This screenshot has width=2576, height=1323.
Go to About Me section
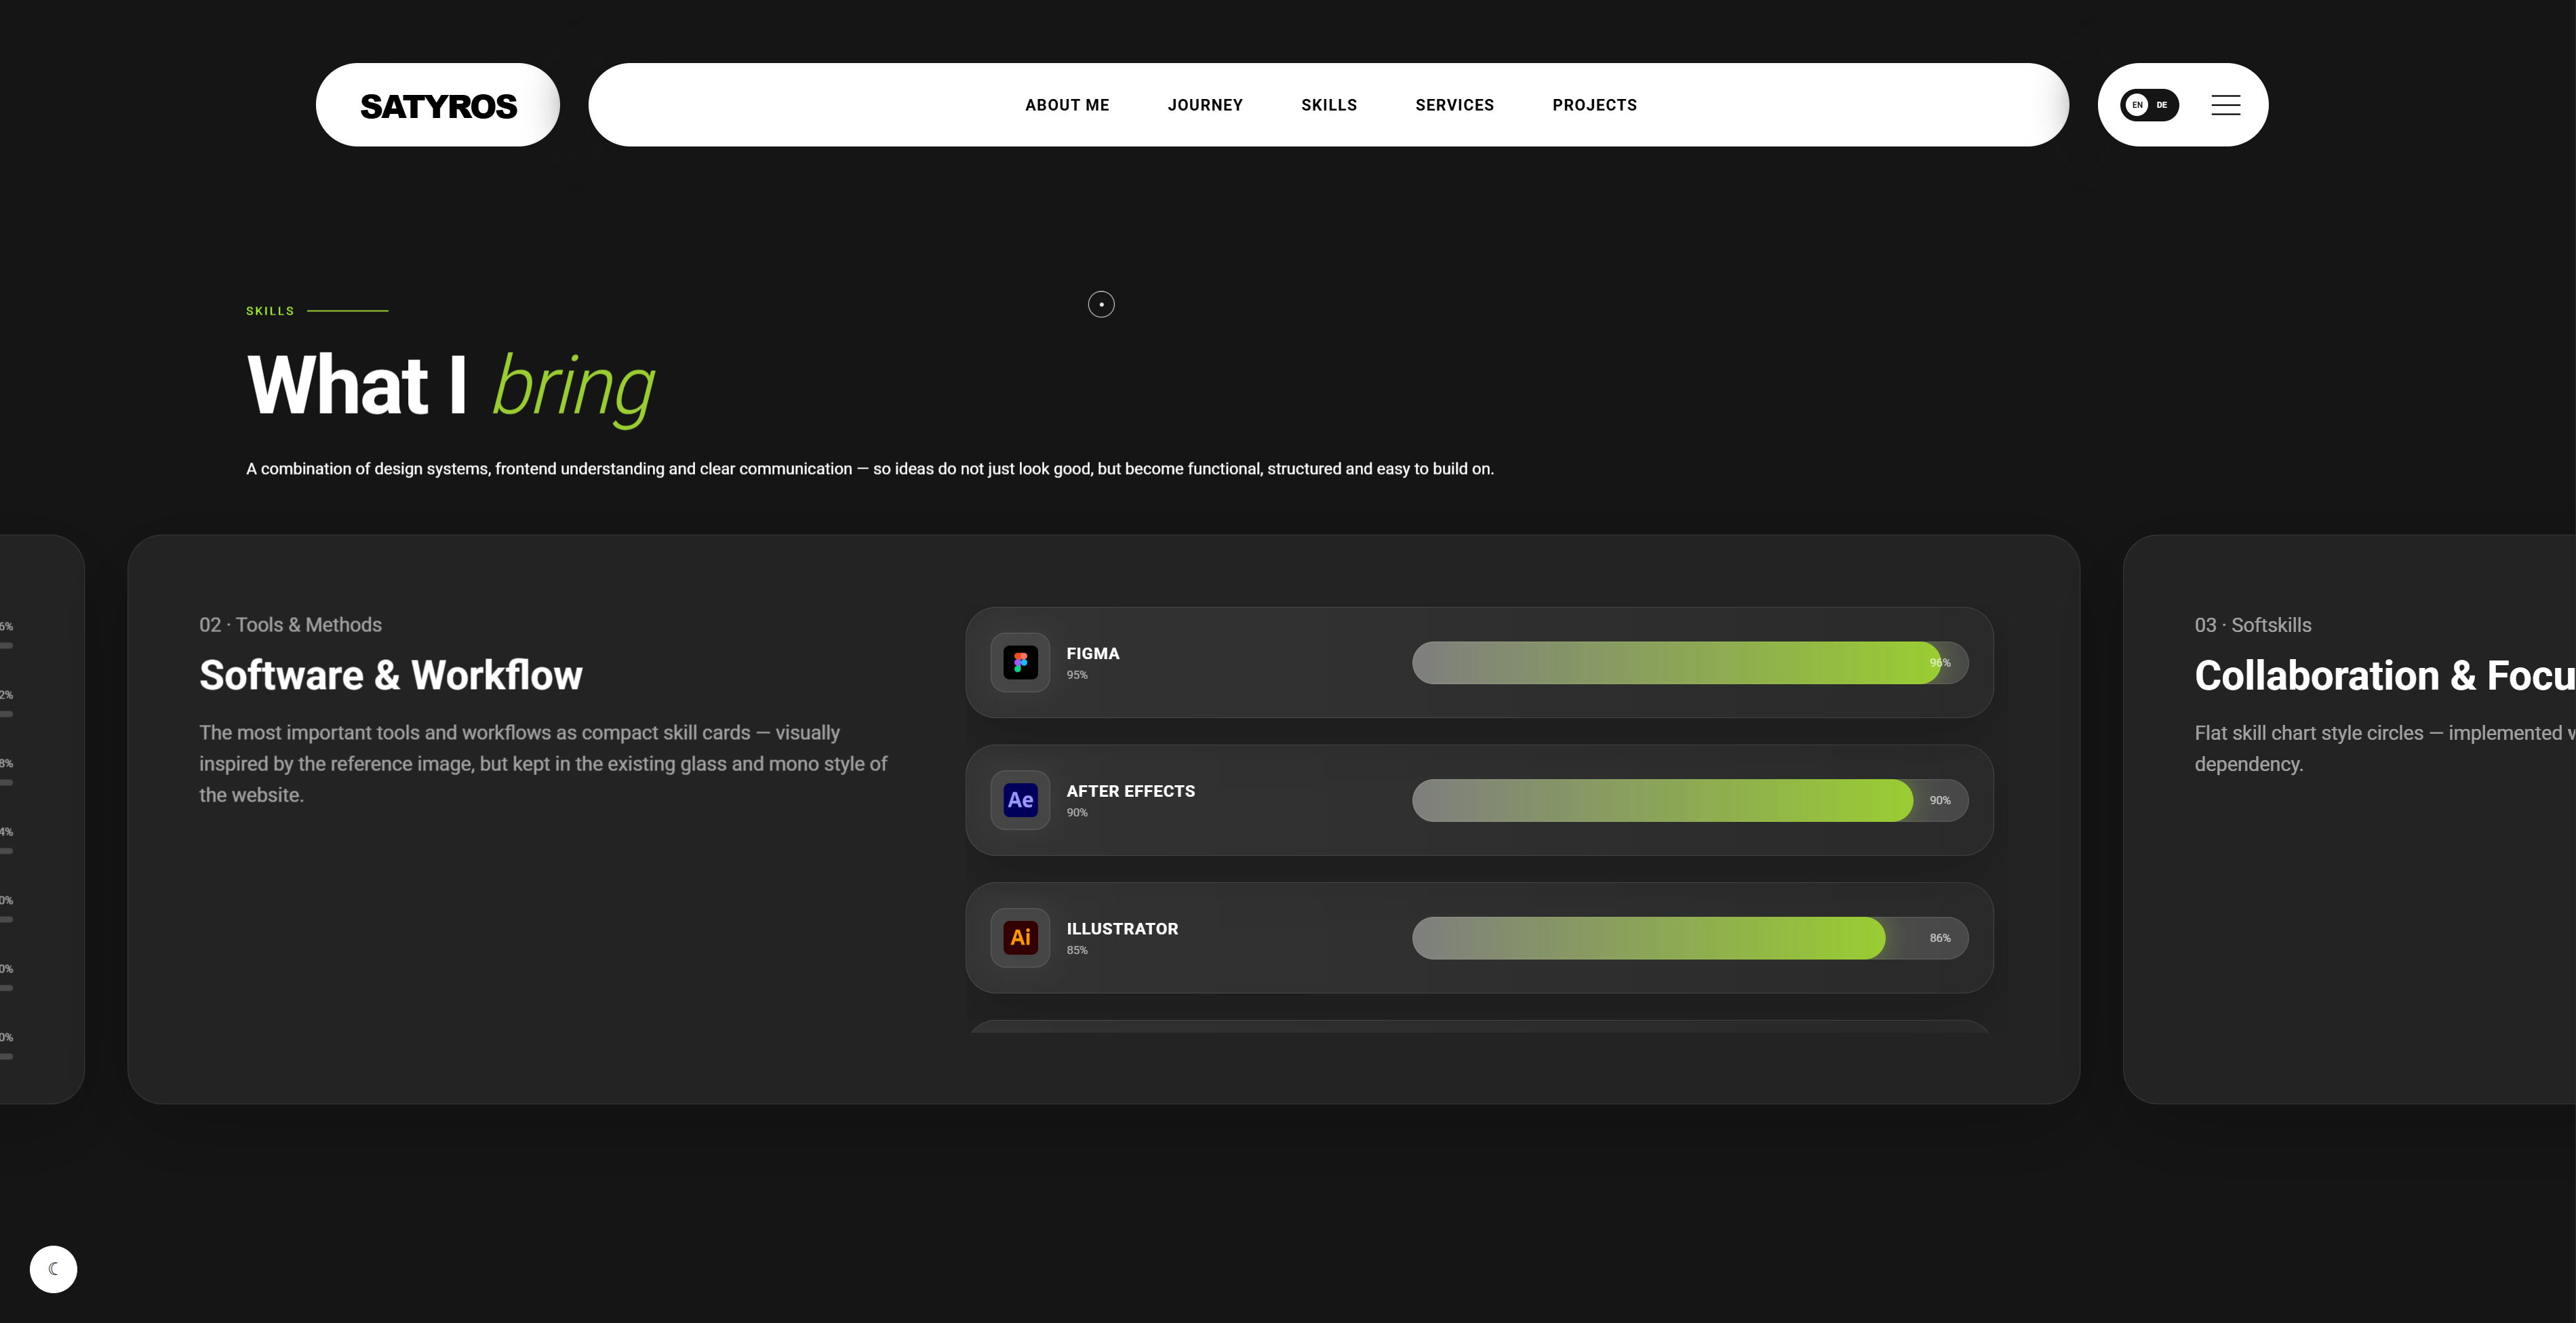(1067, 105)
